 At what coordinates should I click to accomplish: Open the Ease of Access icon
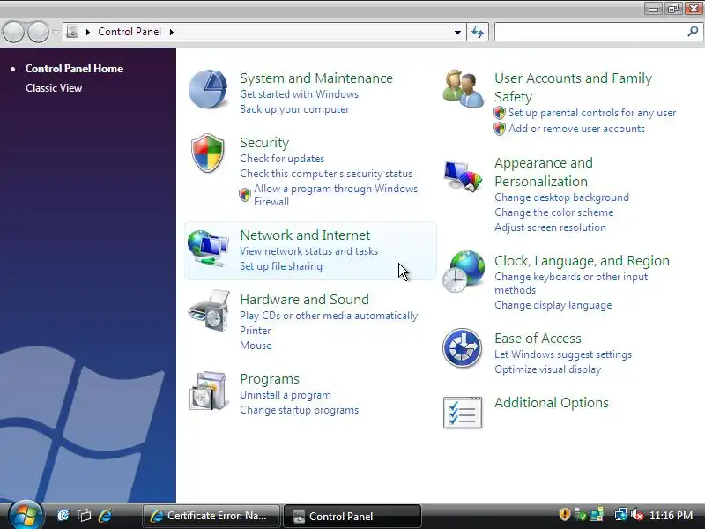462,347
